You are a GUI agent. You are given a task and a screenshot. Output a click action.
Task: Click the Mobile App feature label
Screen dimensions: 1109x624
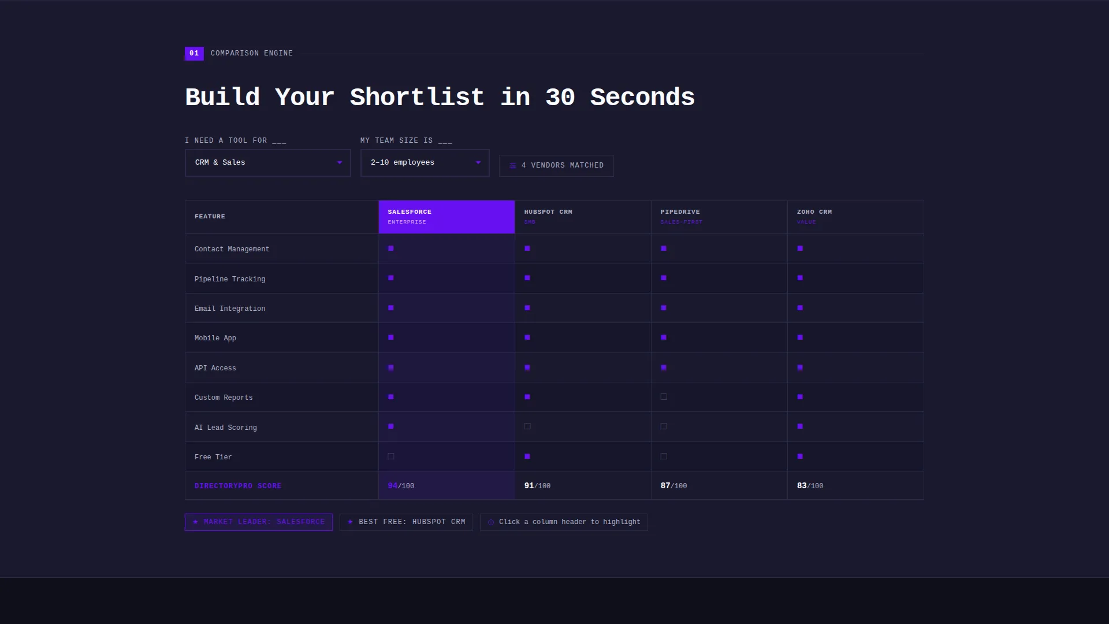point(215,338)
